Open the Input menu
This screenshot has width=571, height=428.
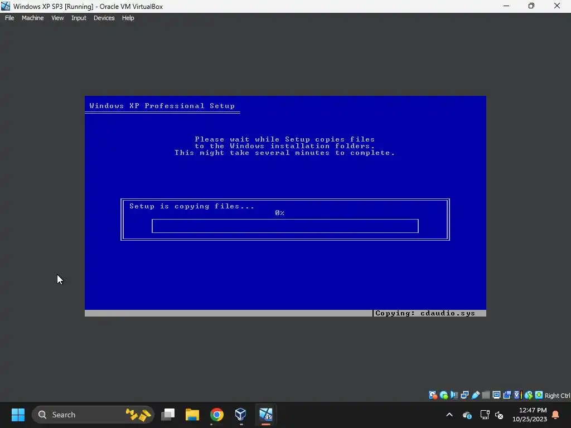tap(79, 18)
